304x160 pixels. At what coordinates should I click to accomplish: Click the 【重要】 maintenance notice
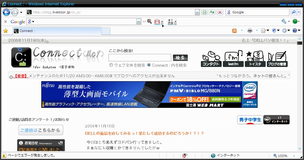(94, 76)
